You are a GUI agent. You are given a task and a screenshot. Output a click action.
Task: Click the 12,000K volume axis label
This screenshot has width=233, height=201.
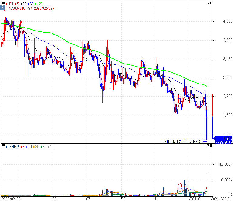point(226,164)
